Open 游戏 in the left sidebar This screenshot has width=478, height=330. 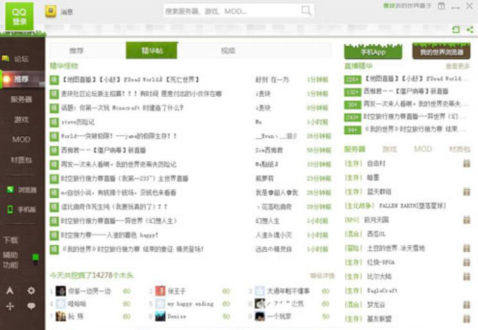pyautogui.click(x=21, y=119)
